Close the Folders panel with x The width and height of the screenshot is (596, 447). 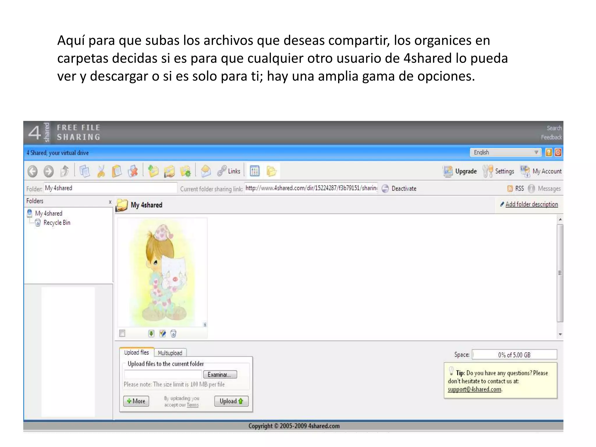point(110,202)
